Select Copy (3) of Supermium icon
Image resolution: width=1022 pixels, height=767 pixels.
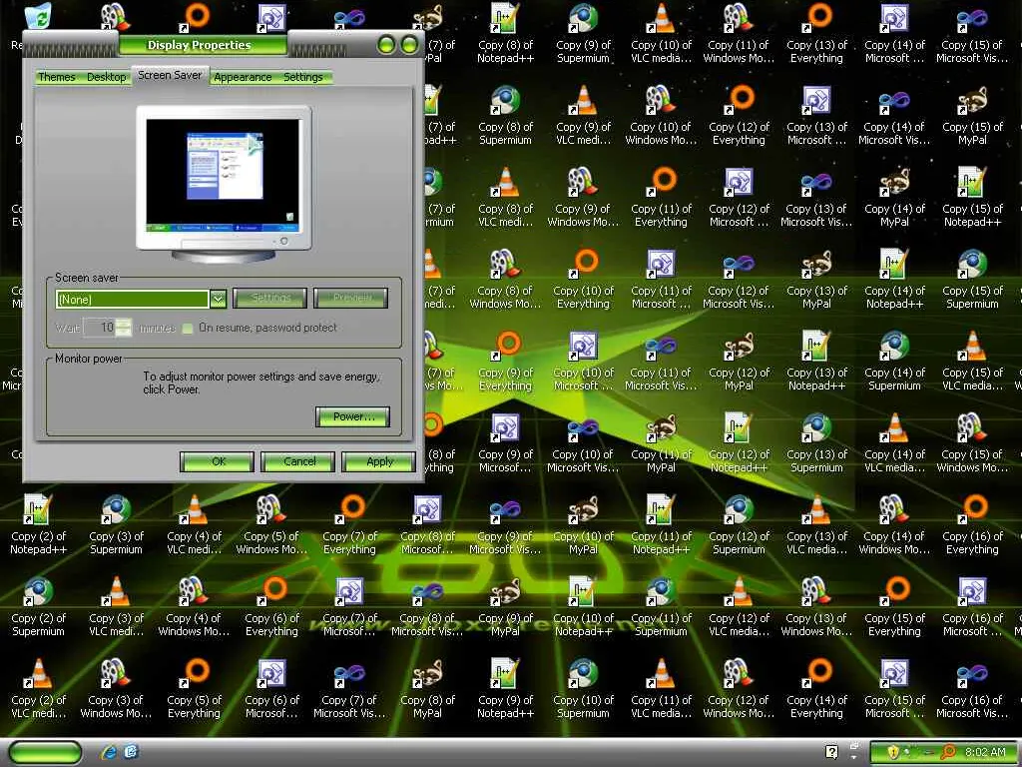[x=116, y=509]
